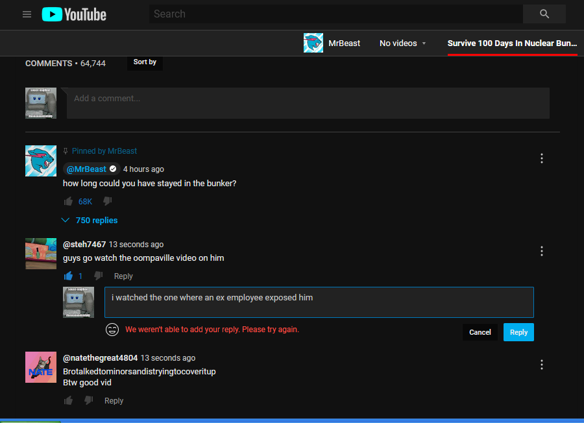The height and width of the screenshot is (423, 584).
Task: Select Survive 100 Days In Nuclear Bunker tab
Action: [512, 43]
